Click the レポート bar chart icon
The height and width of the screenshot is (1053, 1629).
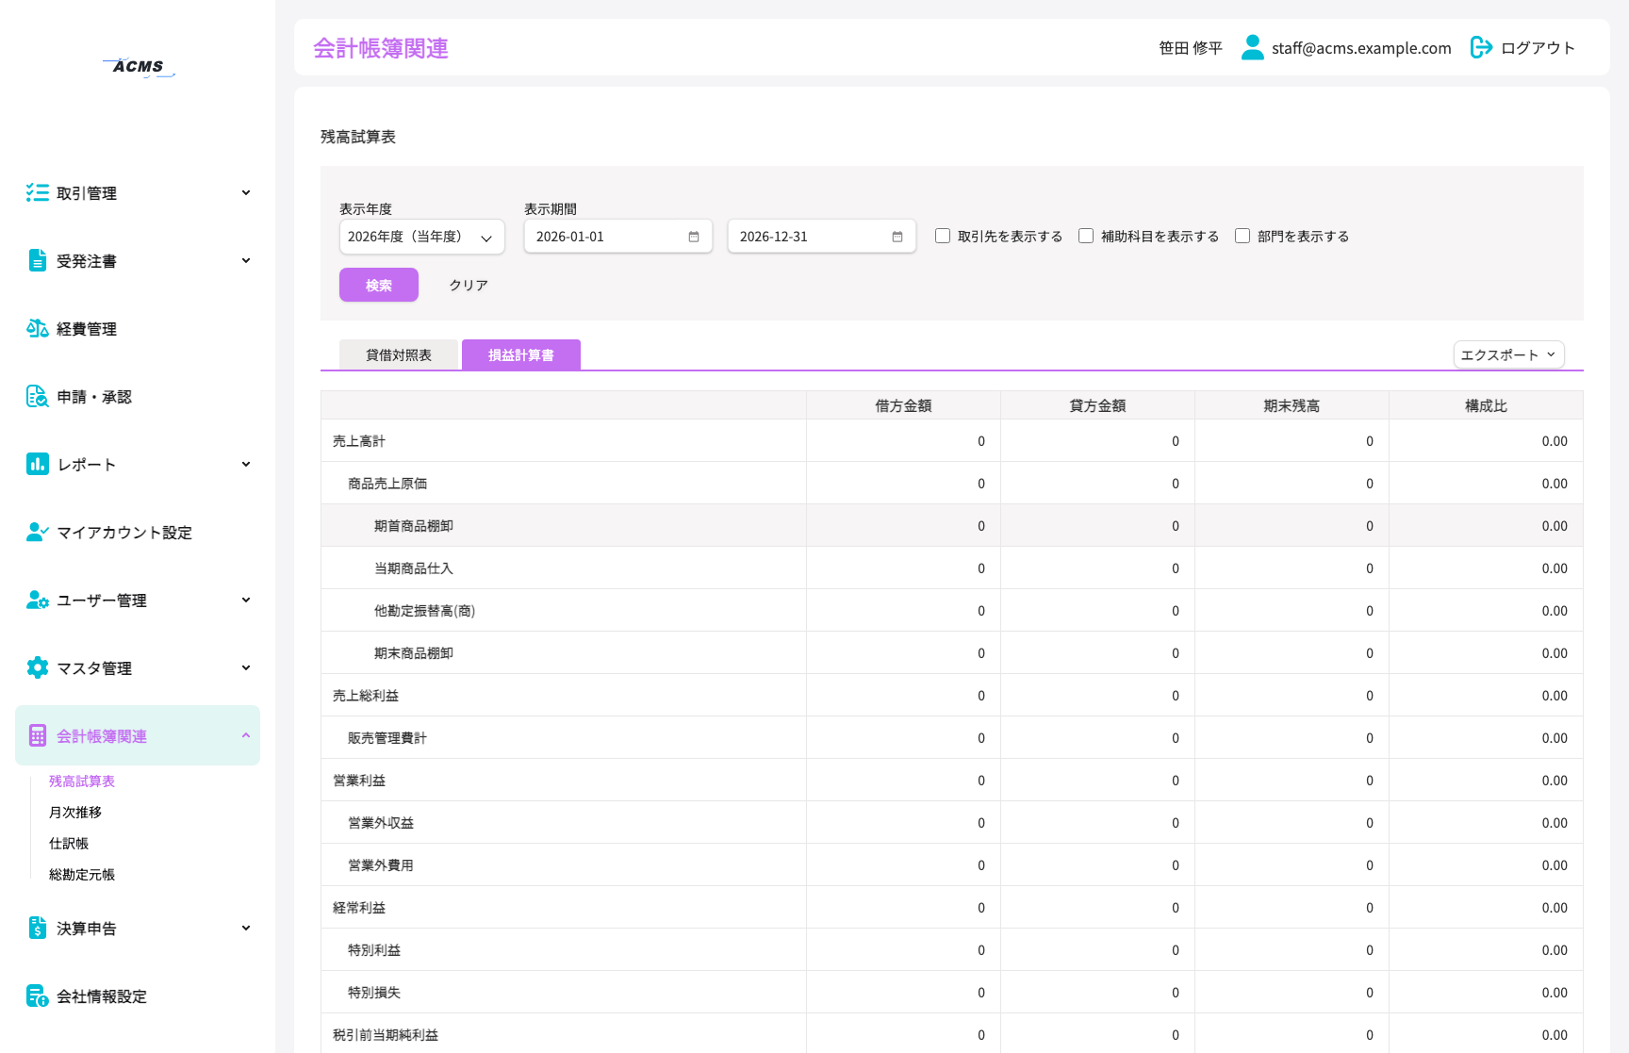(x=38, y=465)
